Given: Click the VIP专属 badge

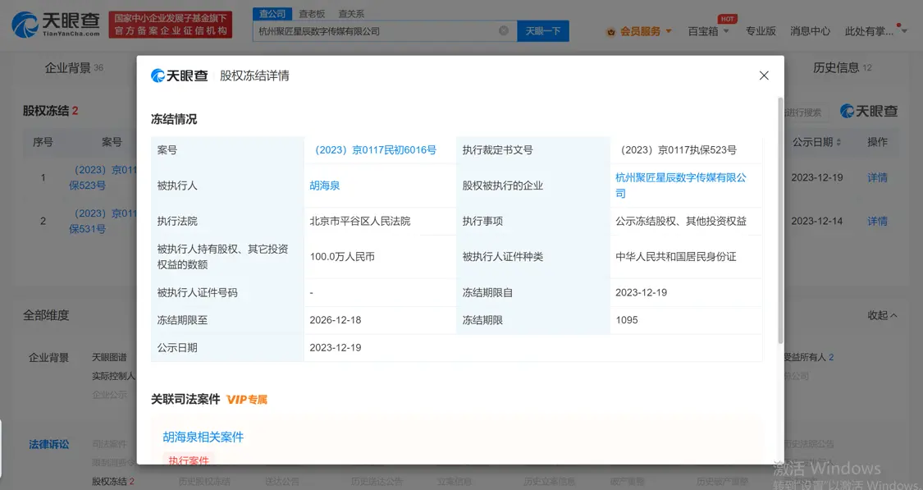Looking at the screenshot, I should click(247, 399).
